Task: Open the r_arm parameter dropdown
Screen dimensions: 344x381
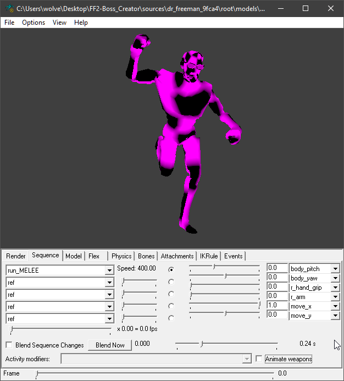Action: point(335,297)
